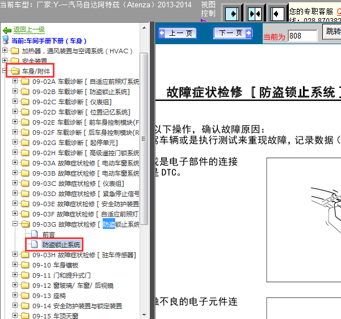Image resolution: width=341 pixels, height=319 pixels.
Task: Click the folder icon for 加热器 HVAC
Action: click(x=15, y=51)
